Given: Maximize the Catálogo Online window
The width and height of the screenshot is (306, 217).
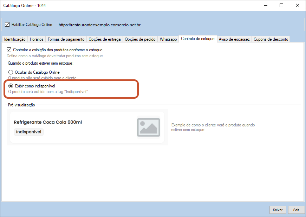Looking at the screenshot, I should pos(281,6).
